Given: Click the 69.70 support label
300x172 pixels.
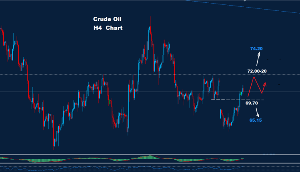Looking at the screenshot, I should click(x=251, y=103).
